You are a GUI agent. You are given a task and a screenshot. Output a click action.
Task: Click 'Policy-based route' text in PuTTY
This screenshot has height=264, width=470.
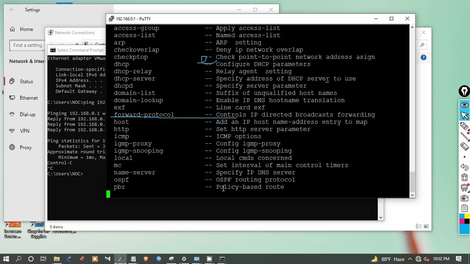(250, 187)
